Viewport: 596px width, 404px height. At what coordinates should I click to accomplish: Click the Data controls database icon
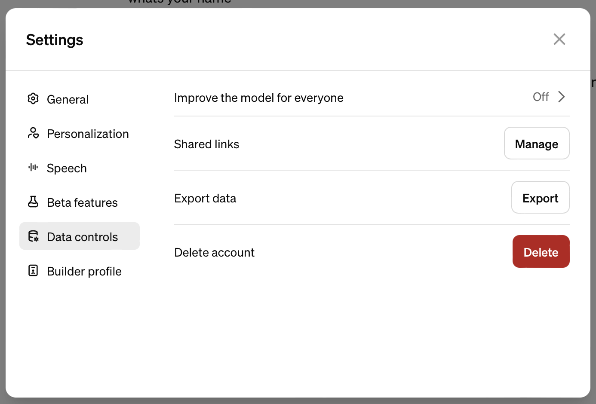tap(33, 236)
